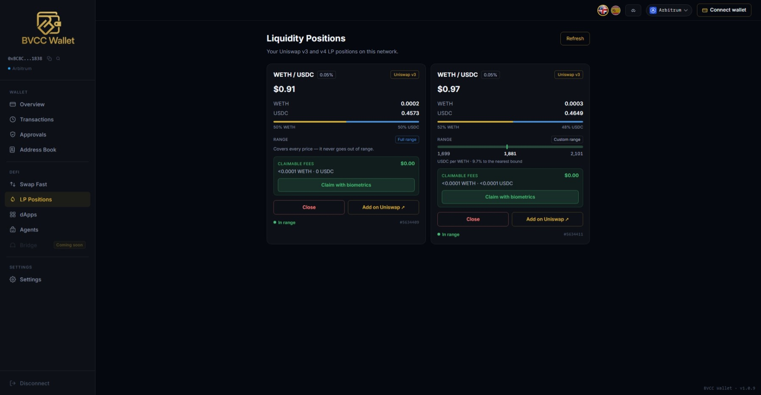Viewport: 761px width, 395px height.
Task: Close the $0.91 WETH/USDC position
Action: pos(309,207)
